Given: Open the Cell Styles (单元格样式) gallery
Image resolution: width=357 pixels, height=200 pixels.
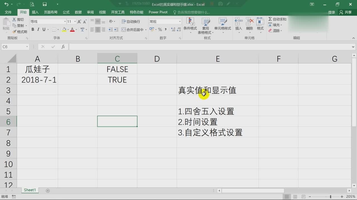Looking at the screenshot, I should click(223, 26).
